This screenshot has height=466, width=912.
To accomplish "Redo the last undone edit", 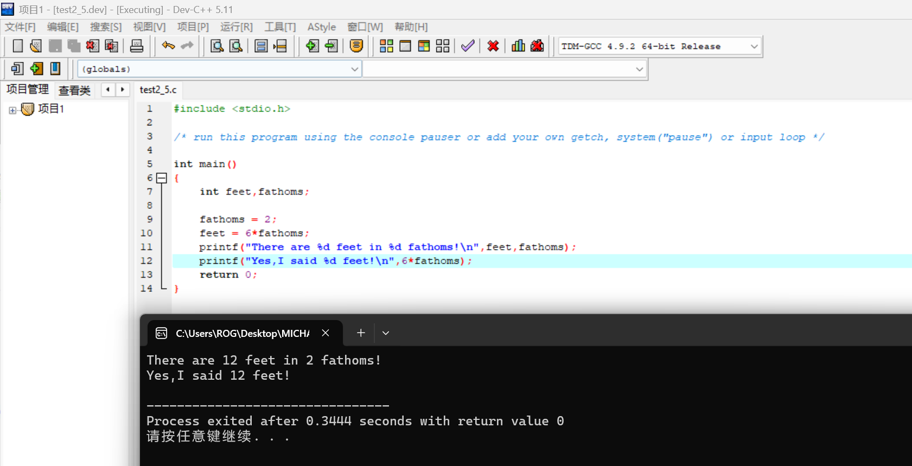I will tap(187, 46).
